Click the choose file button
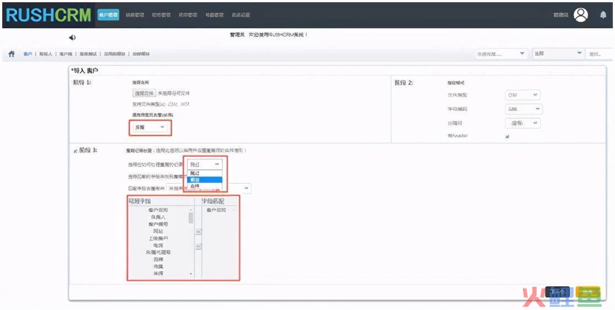 tap(144, 93)
